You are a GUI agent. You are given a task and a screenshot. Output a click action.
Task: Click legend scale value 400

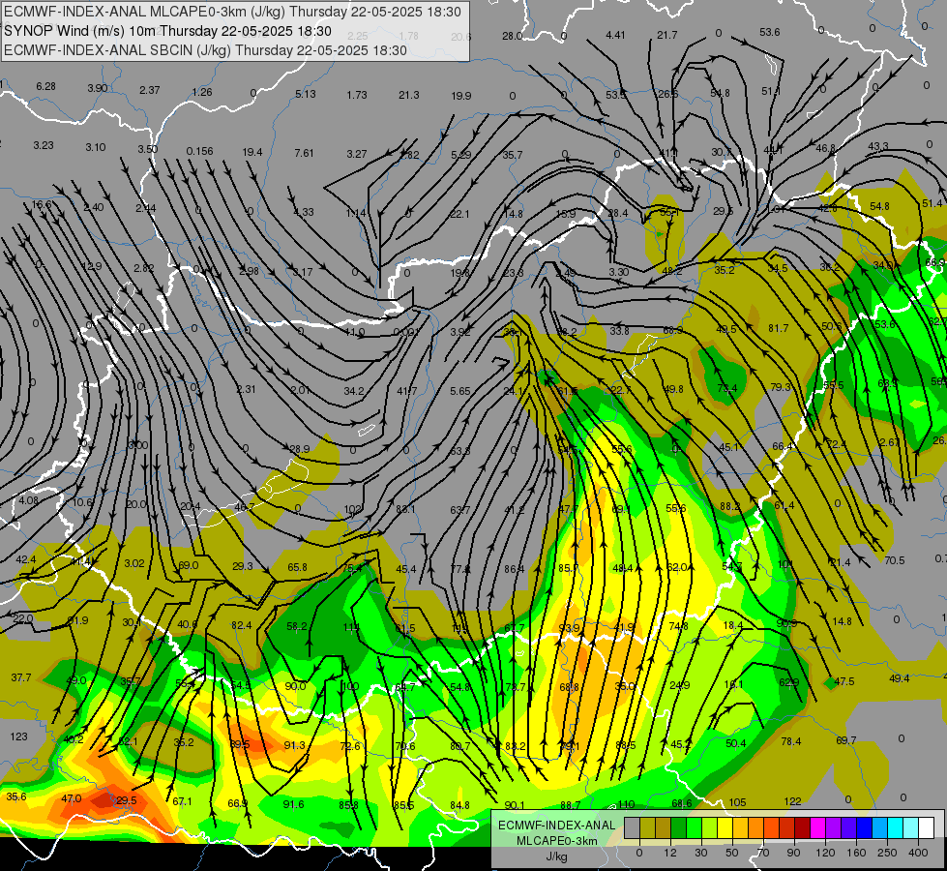(918, 853)
